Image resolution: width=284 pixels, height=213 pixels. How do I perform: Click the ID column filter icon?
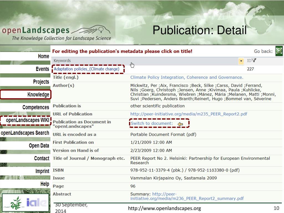tap(254, 60)
